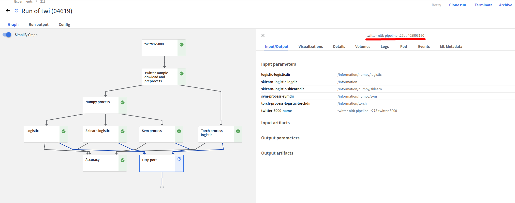Archive this run

click(505, 5)
